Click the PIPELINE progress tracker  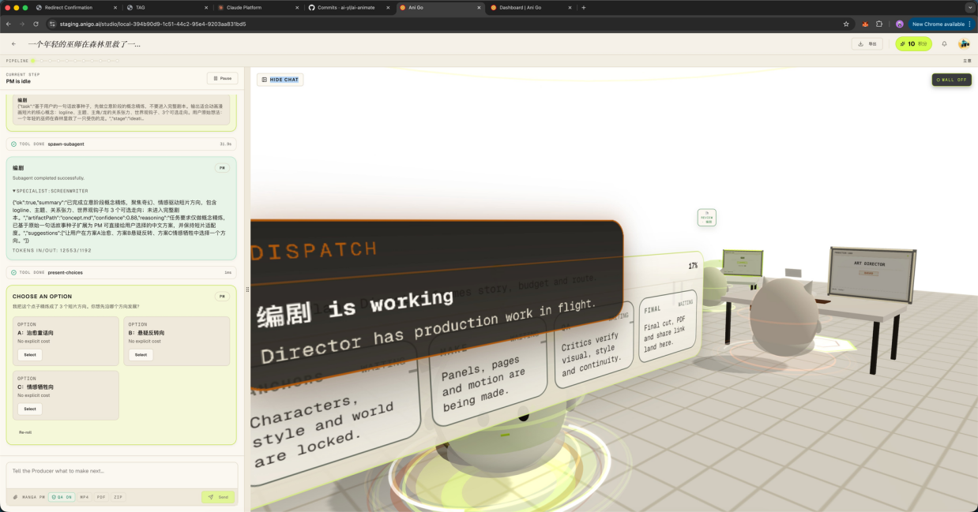pyautogui.click(x=65, y=61)
